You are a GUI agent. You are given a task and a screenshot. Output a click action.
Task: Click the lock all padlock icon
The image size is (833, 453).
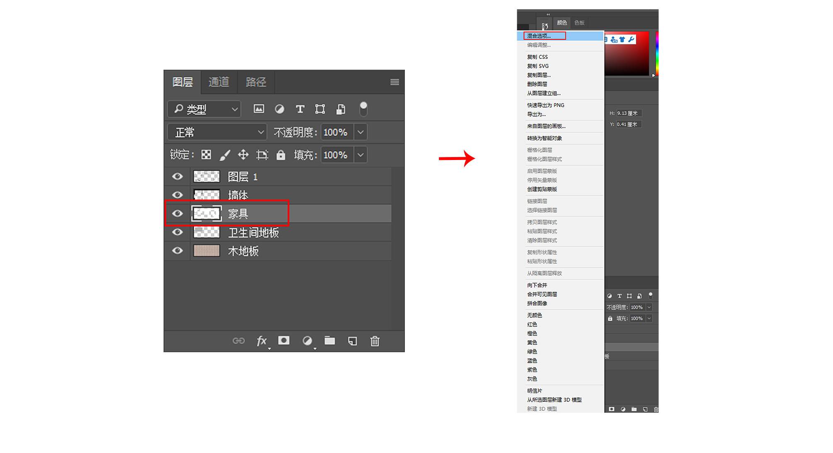[x=281, y=155]
